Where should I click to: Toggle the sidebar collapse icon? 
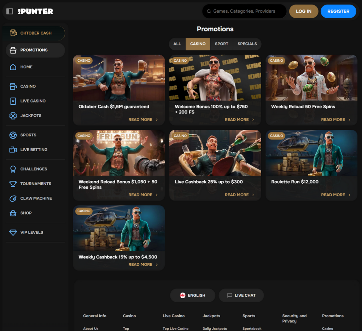(10, 11)
